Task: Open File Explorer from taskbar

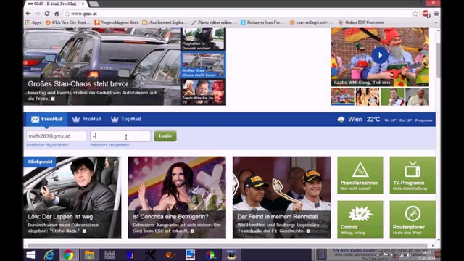Action: tap(89, 255)
